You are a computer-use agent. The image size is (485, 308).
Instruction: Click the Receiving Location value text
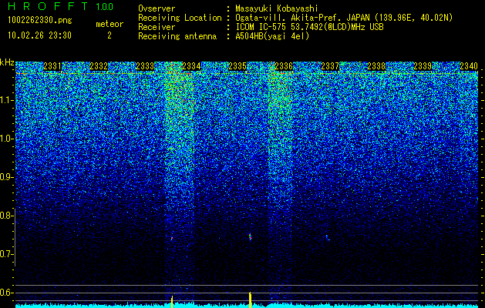pyautogui.click(x=344, y=18)
